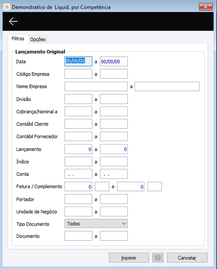Click the Fatura / Complemento label
Viewport: 217px width, 269px height.
click(x=39, y=186)
